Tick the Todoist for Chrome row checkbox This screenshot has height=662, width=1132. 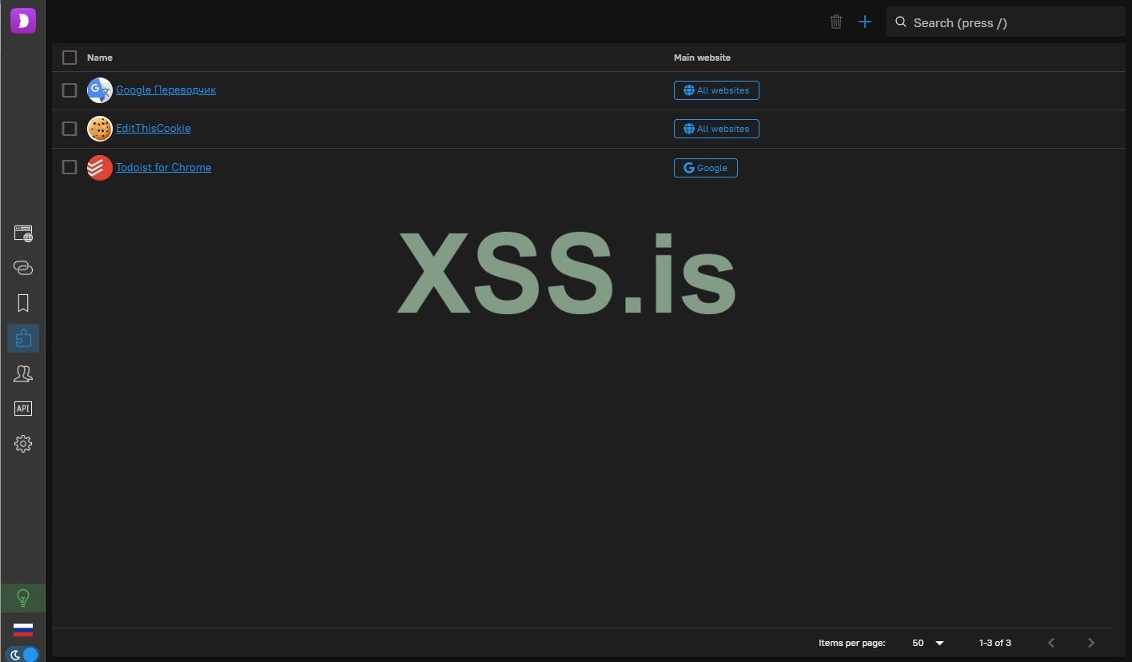tap(70, 167)
